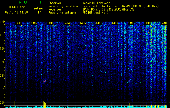
Task: Click the 'meteor' count label
Action: pyautogui.click(x=38, y=8)
